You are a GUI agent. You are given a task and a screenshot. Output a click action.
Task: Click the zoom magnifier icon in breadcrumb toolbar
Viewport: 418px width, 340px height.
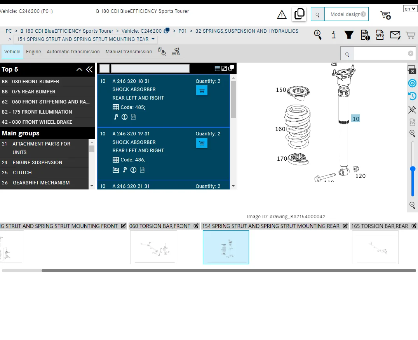pos(318,35)
